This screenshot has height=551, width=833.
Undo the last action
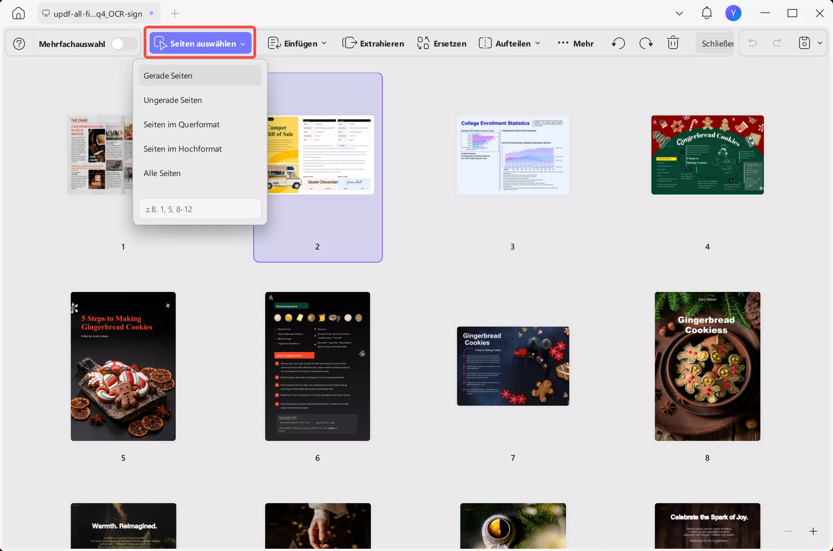pos(753,43)
